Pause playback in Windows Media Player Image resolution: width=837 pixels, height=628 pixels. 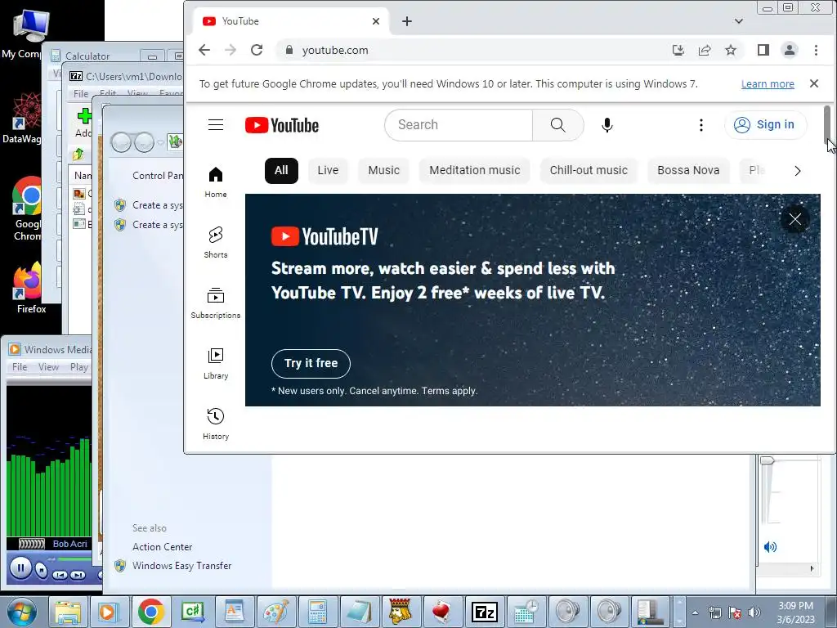pyautogui.click(x=20, y=567)
